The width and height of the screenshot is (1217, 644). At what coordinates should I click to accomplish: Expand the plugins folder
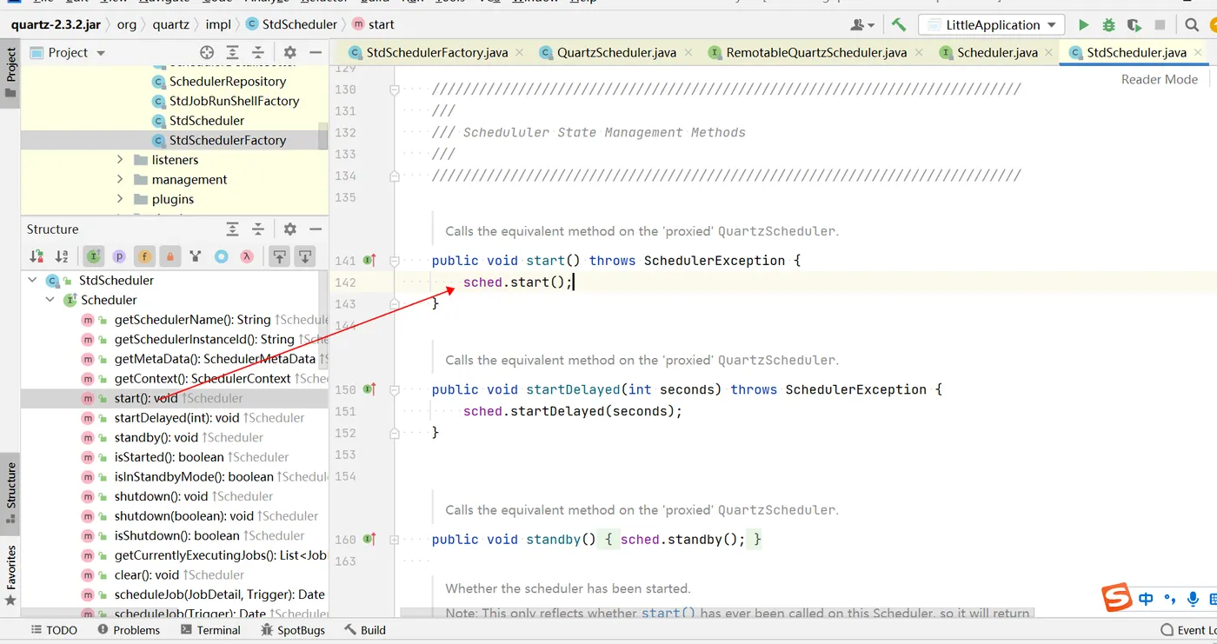pos(121,199)
